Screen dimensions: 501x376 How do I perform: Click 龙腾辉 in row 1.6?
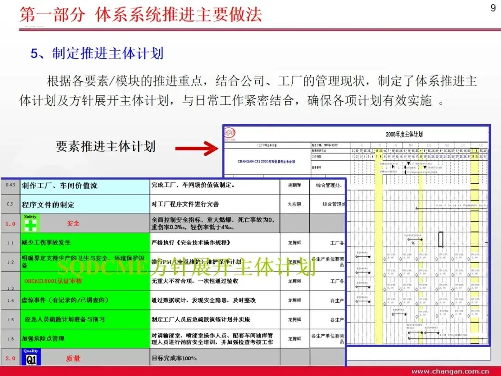(x=295, y=338)
